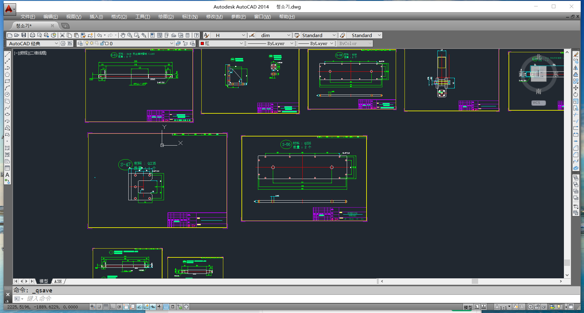584x313 pixels.
Task: Open the 视图(V) menu
Action: 74,17
